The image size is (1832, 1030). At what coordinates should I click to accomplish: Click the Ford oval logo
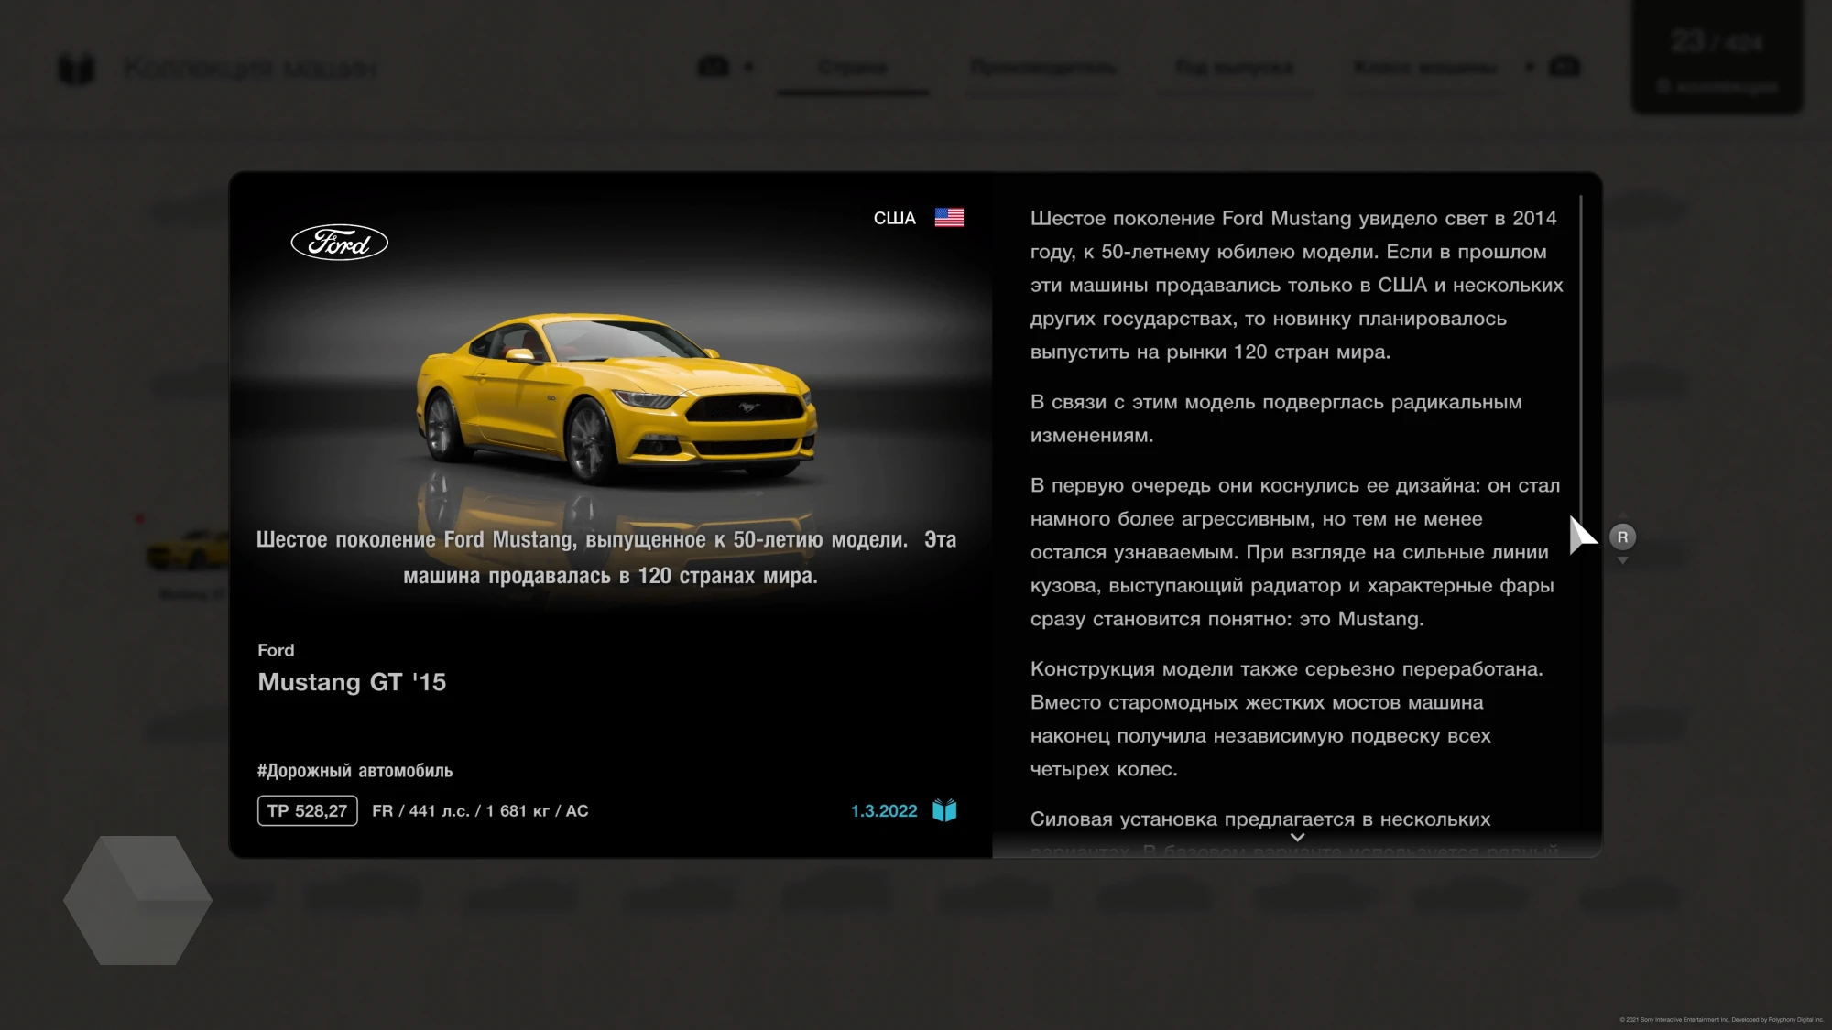tap(340, 242)
